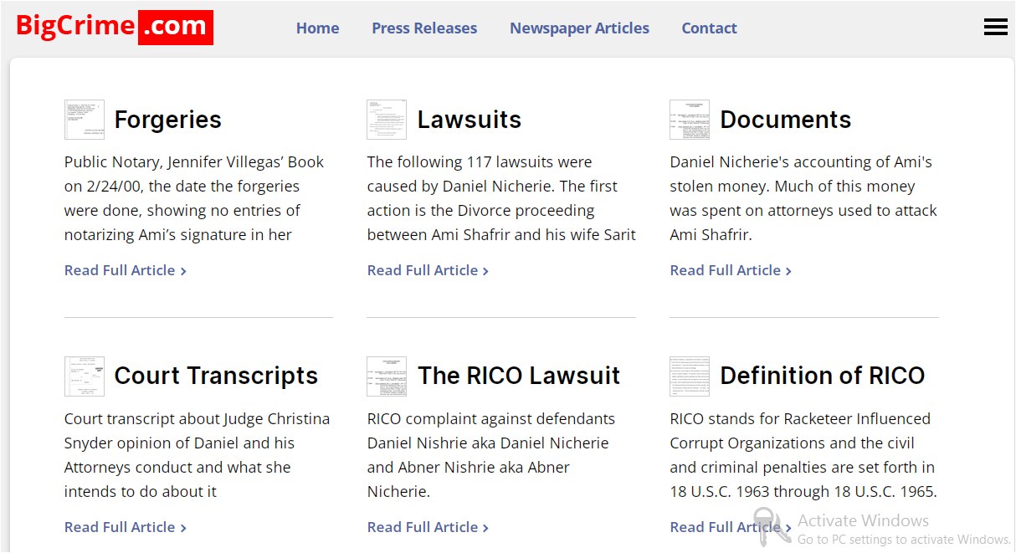The height and width of the screenshot is (553, 1016).
Task: Open the Court Transcripts thumbnail image
Action: coord(85,376)
